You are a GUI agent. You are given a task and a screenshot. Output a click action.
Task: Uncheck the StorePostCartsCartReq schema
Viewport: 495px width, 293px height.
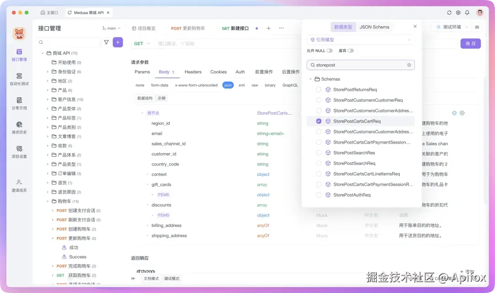tap(319, 120)
